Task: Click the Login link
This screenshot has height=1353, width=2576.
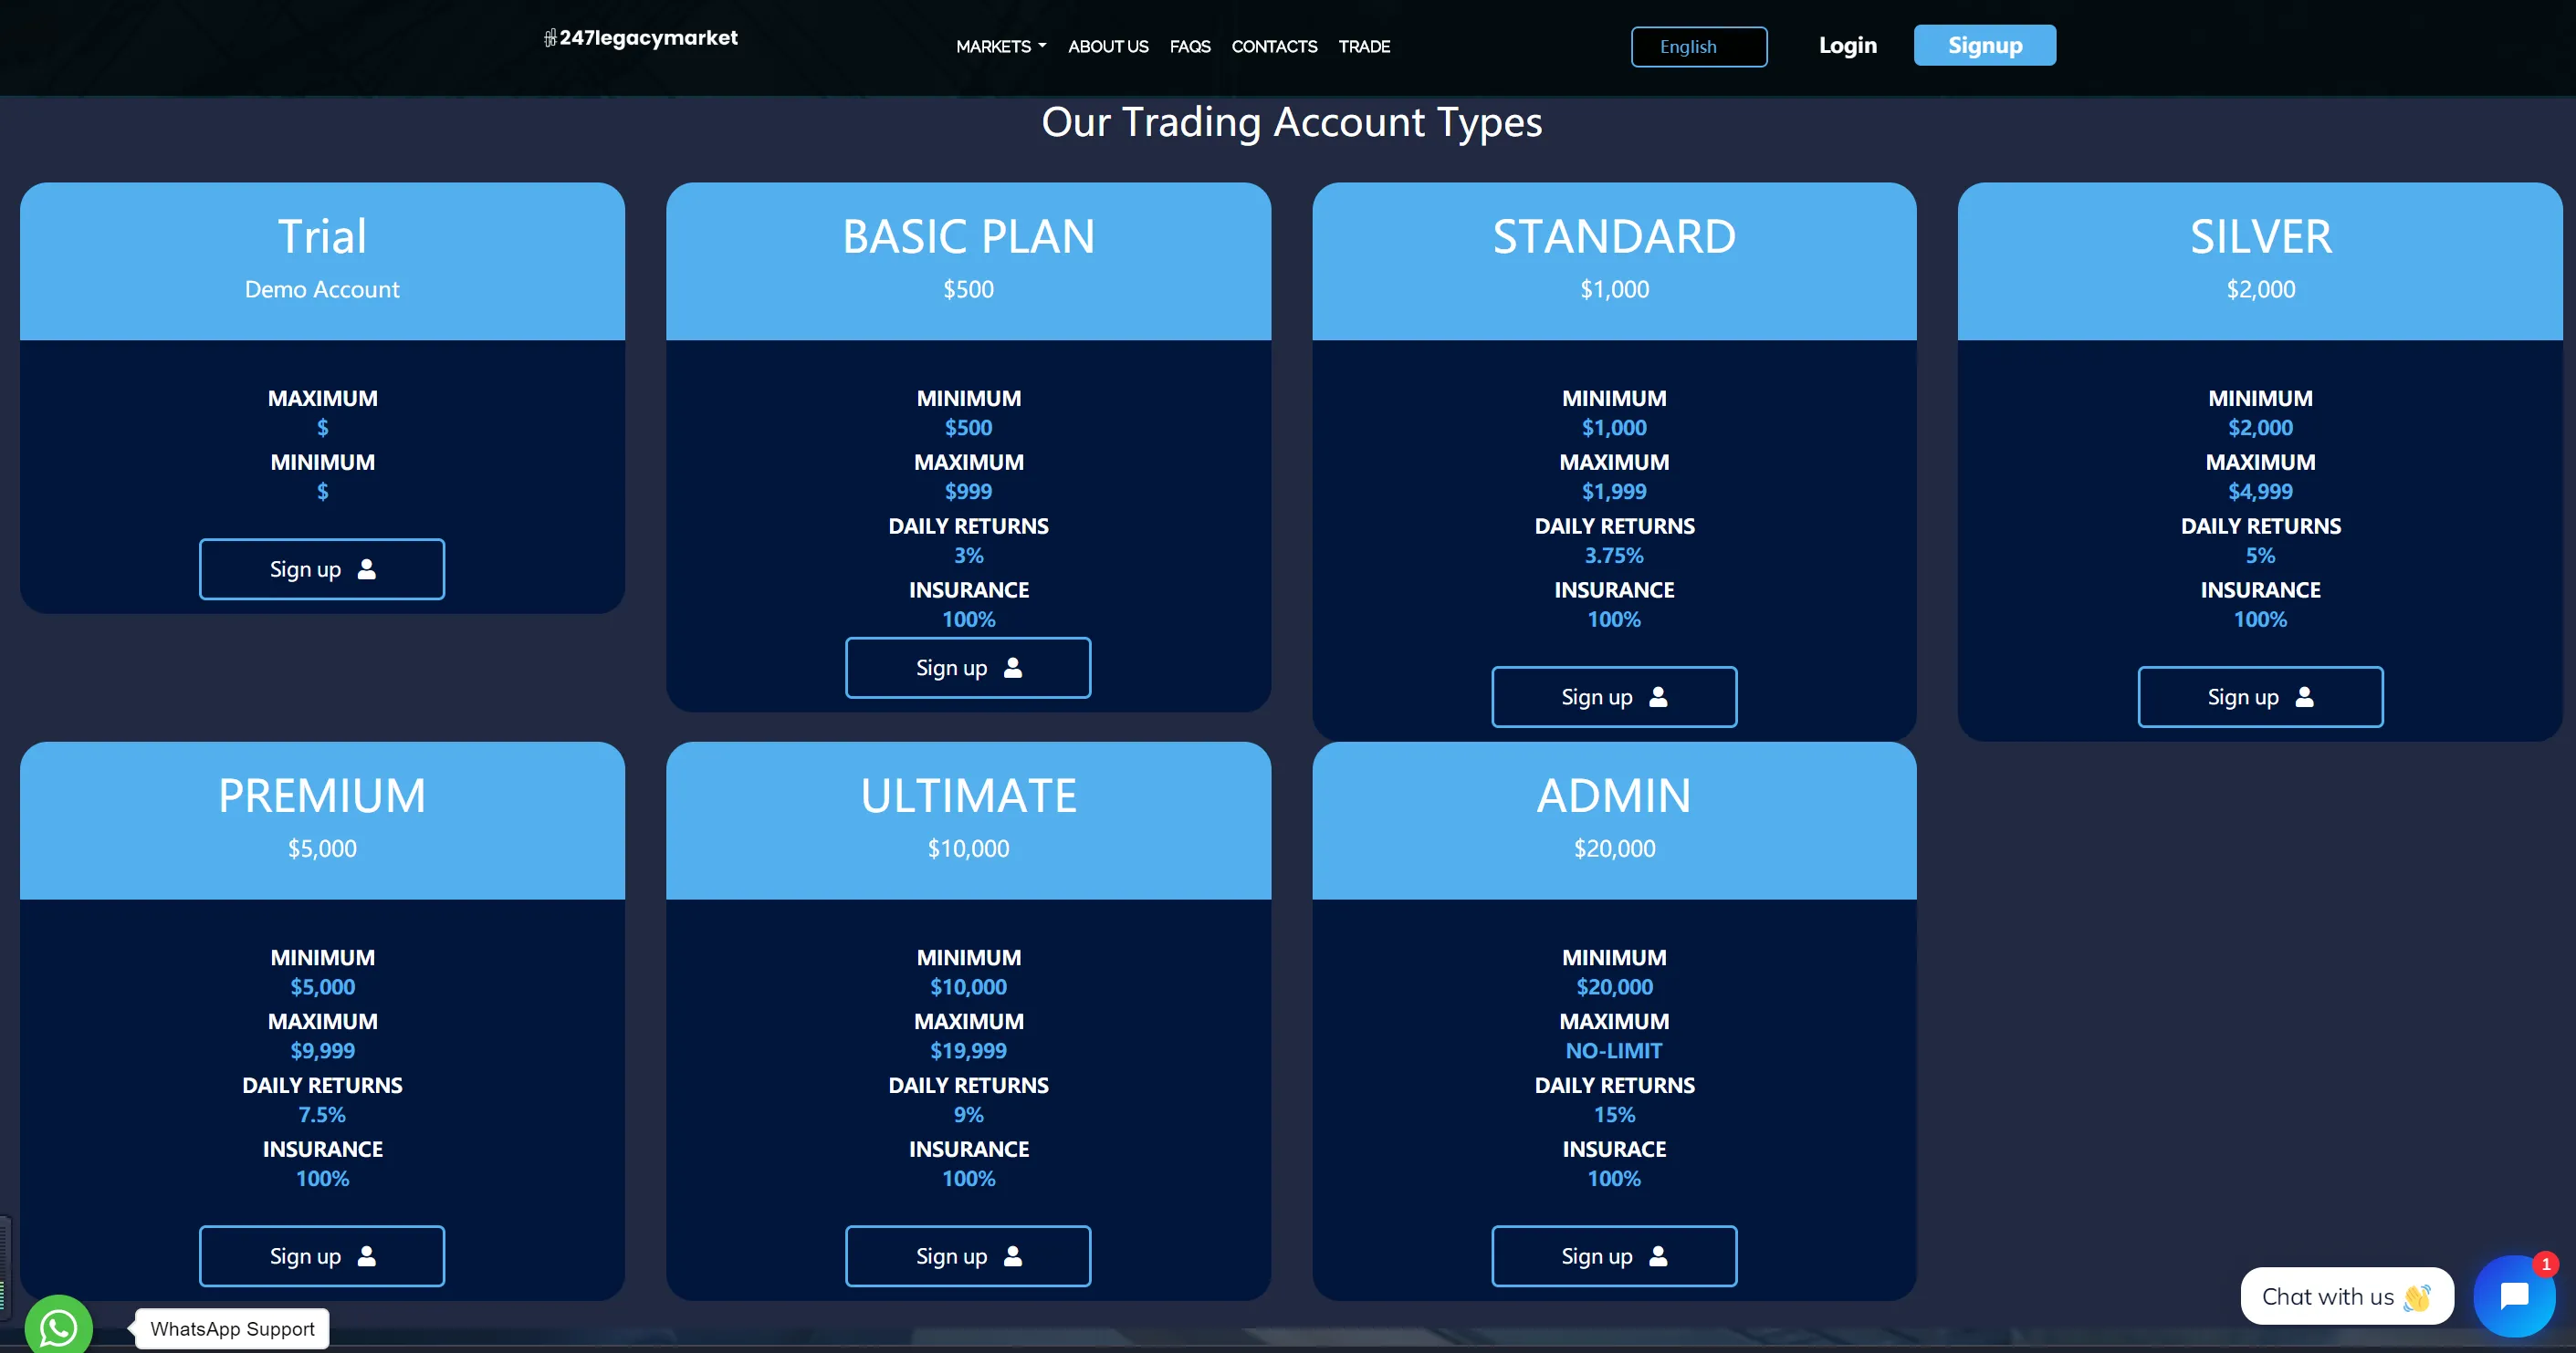Action: pos(1847,45)
